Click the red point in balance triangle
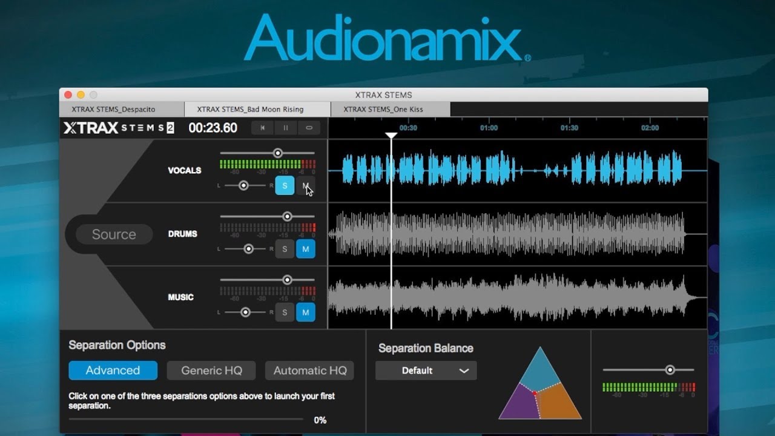Image resolution: width=775 pixels, height=436 pixels. [x=535, y=394]
